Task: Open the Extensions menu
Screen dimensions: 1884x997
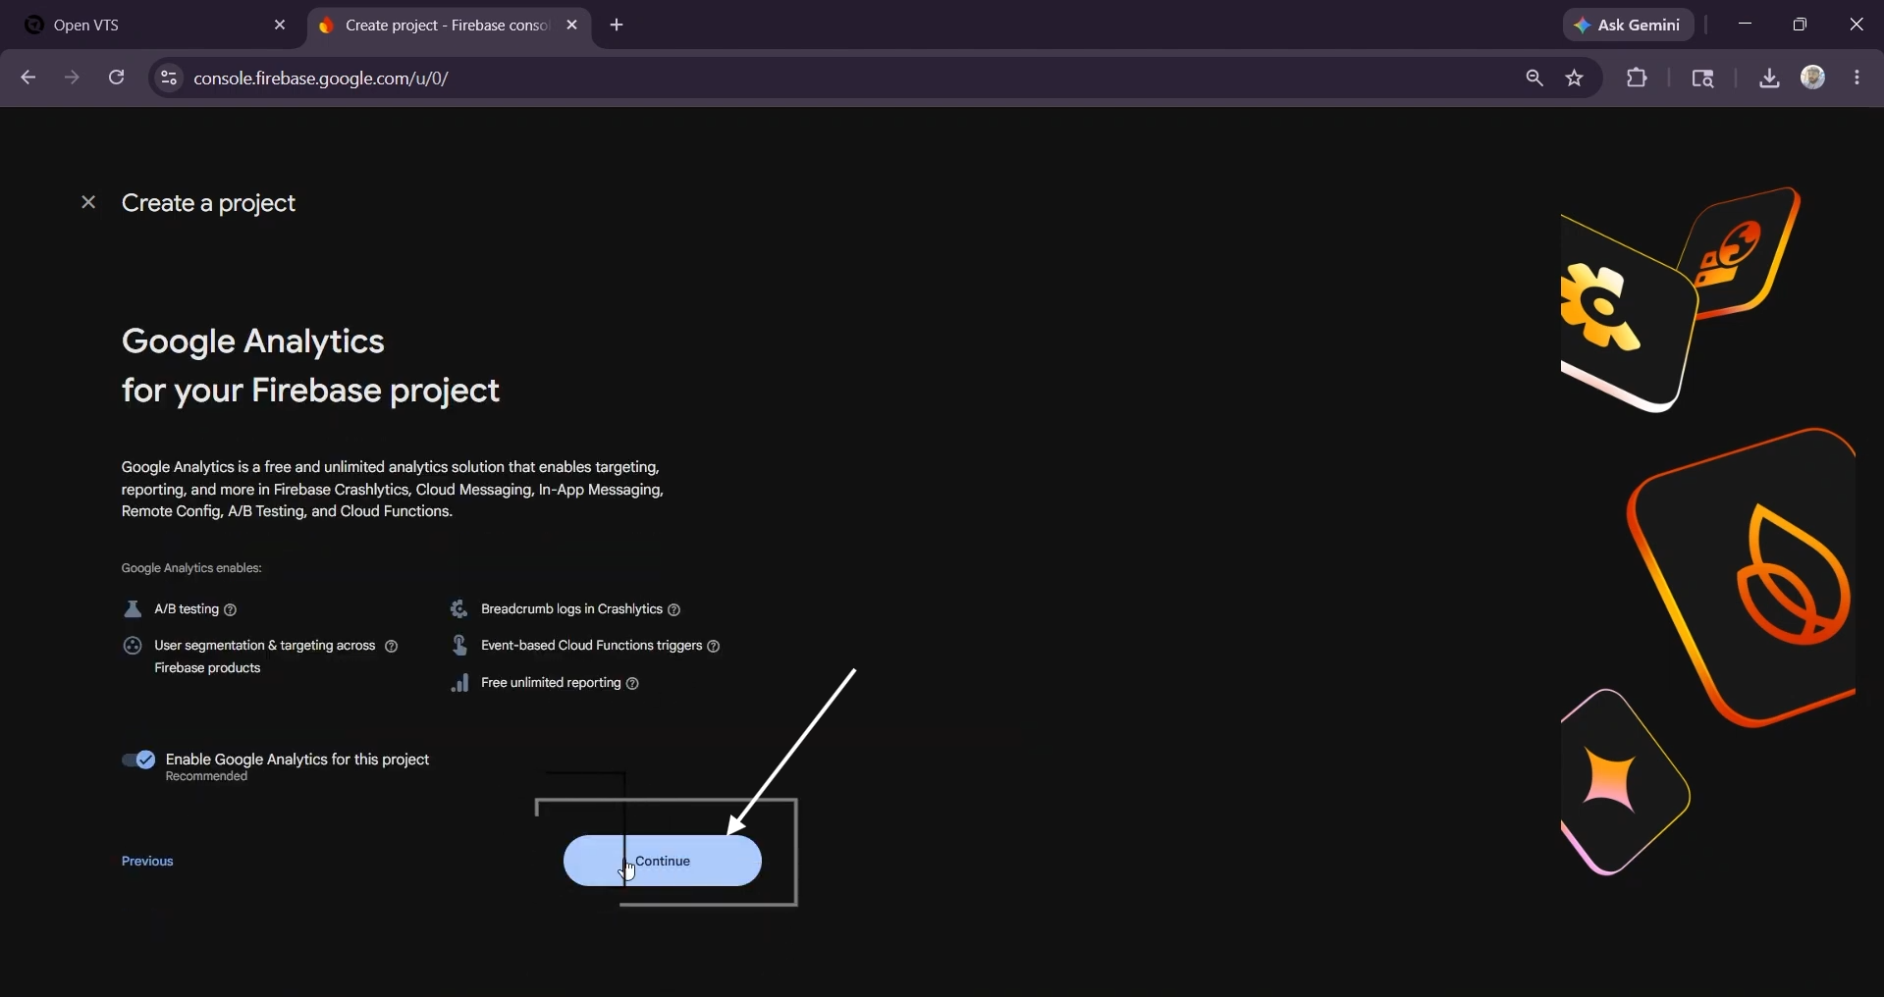Action: 1638,79
